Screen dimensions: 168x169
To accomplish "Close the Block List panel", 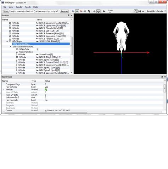I will [71, 15].
